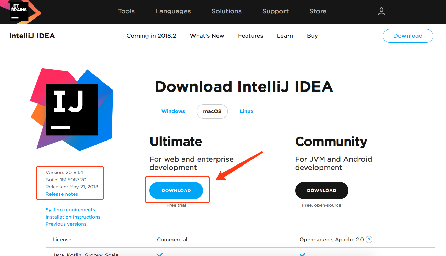
Task: Click the Free trial caption
Action: (176, 205)
